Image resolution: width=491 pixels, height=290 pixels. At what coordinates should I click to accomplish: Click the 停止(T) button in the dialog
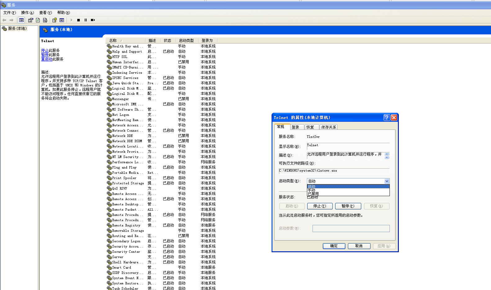(320, 206)
